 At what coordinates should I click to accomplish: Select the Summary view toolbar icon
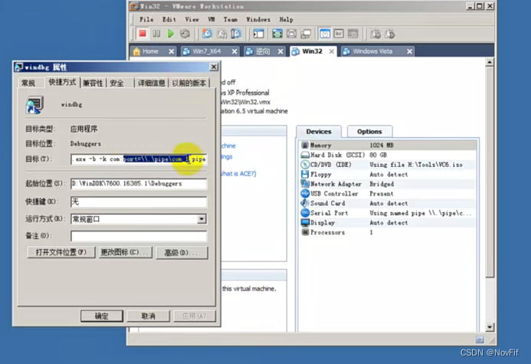325,34
